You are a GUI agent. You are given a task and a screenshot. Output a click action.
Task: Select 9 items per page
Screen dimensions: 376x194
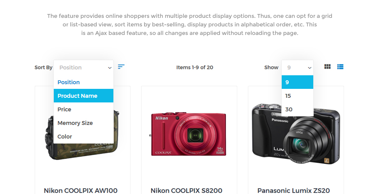(297, 82)
